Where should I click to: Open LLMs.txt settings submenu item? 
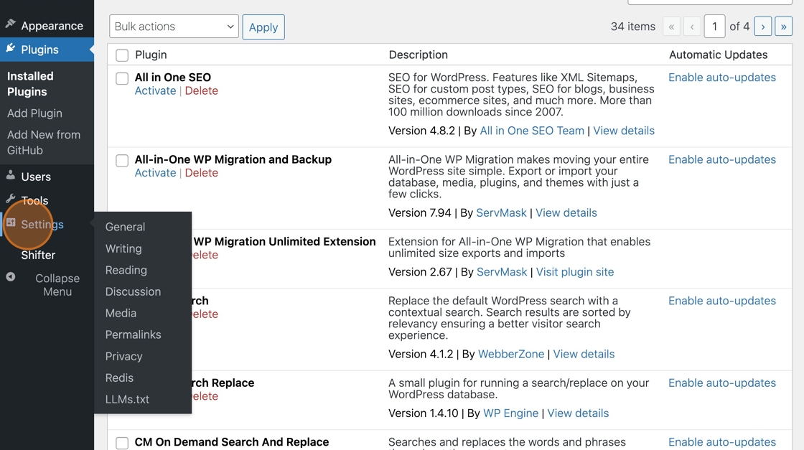coord(127,399)
